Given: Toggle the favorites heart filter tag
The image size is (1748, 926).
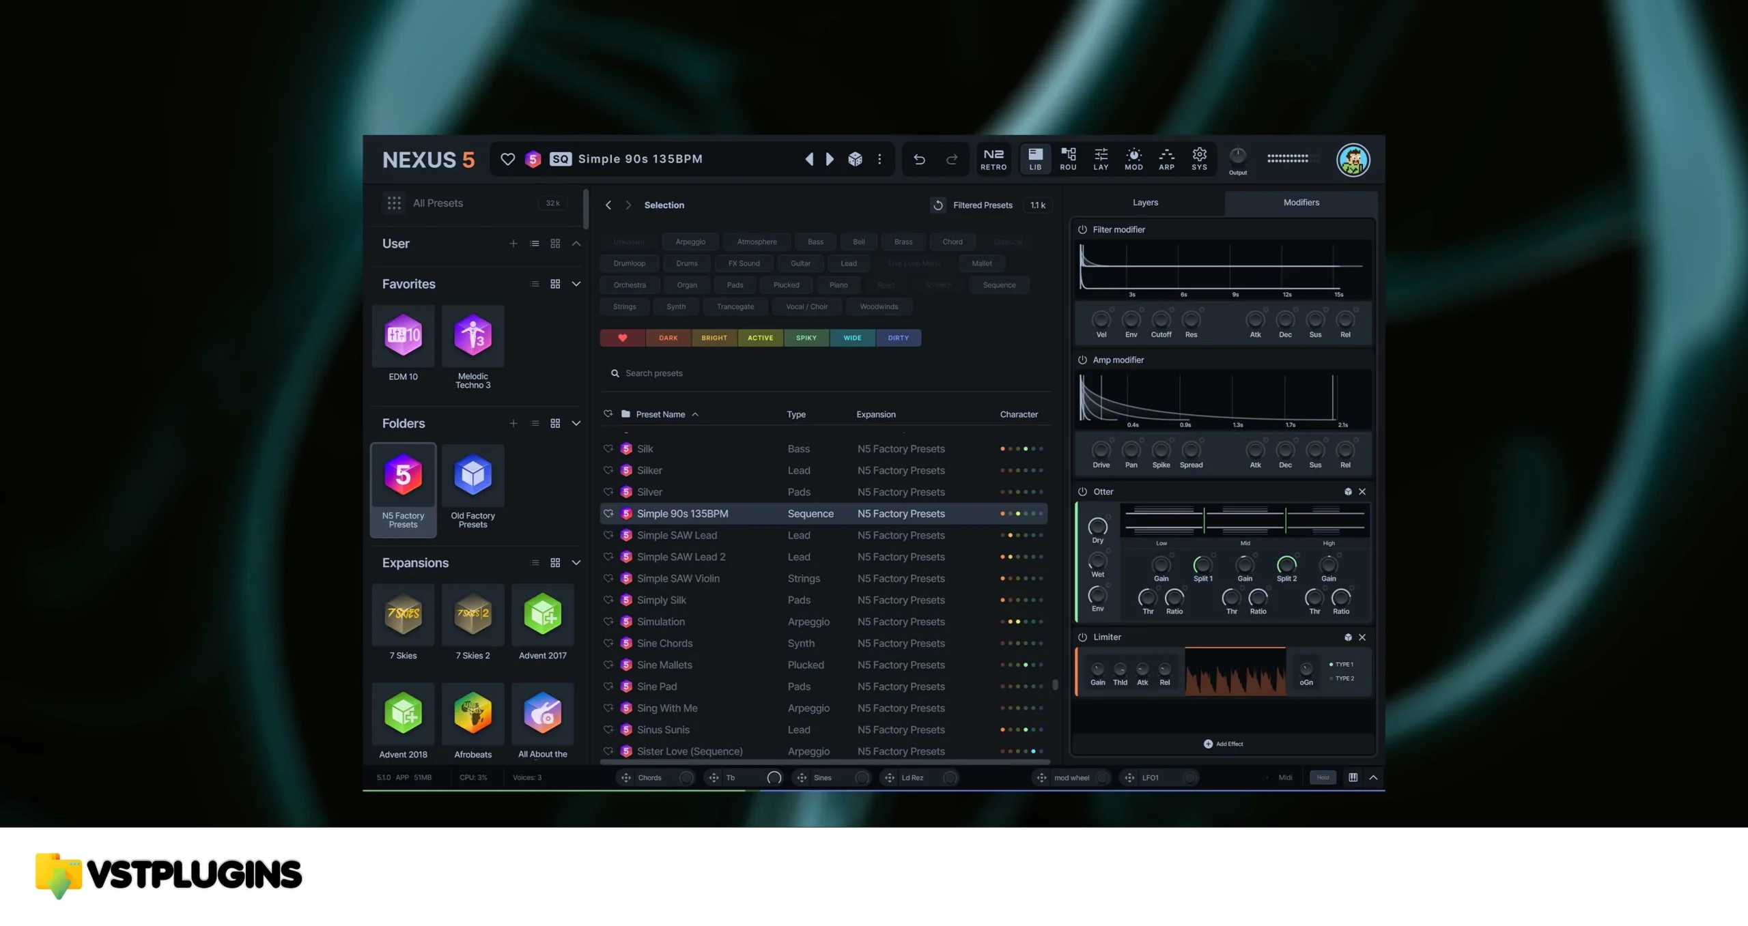Looking at the screenshot, I should point(622,338).
